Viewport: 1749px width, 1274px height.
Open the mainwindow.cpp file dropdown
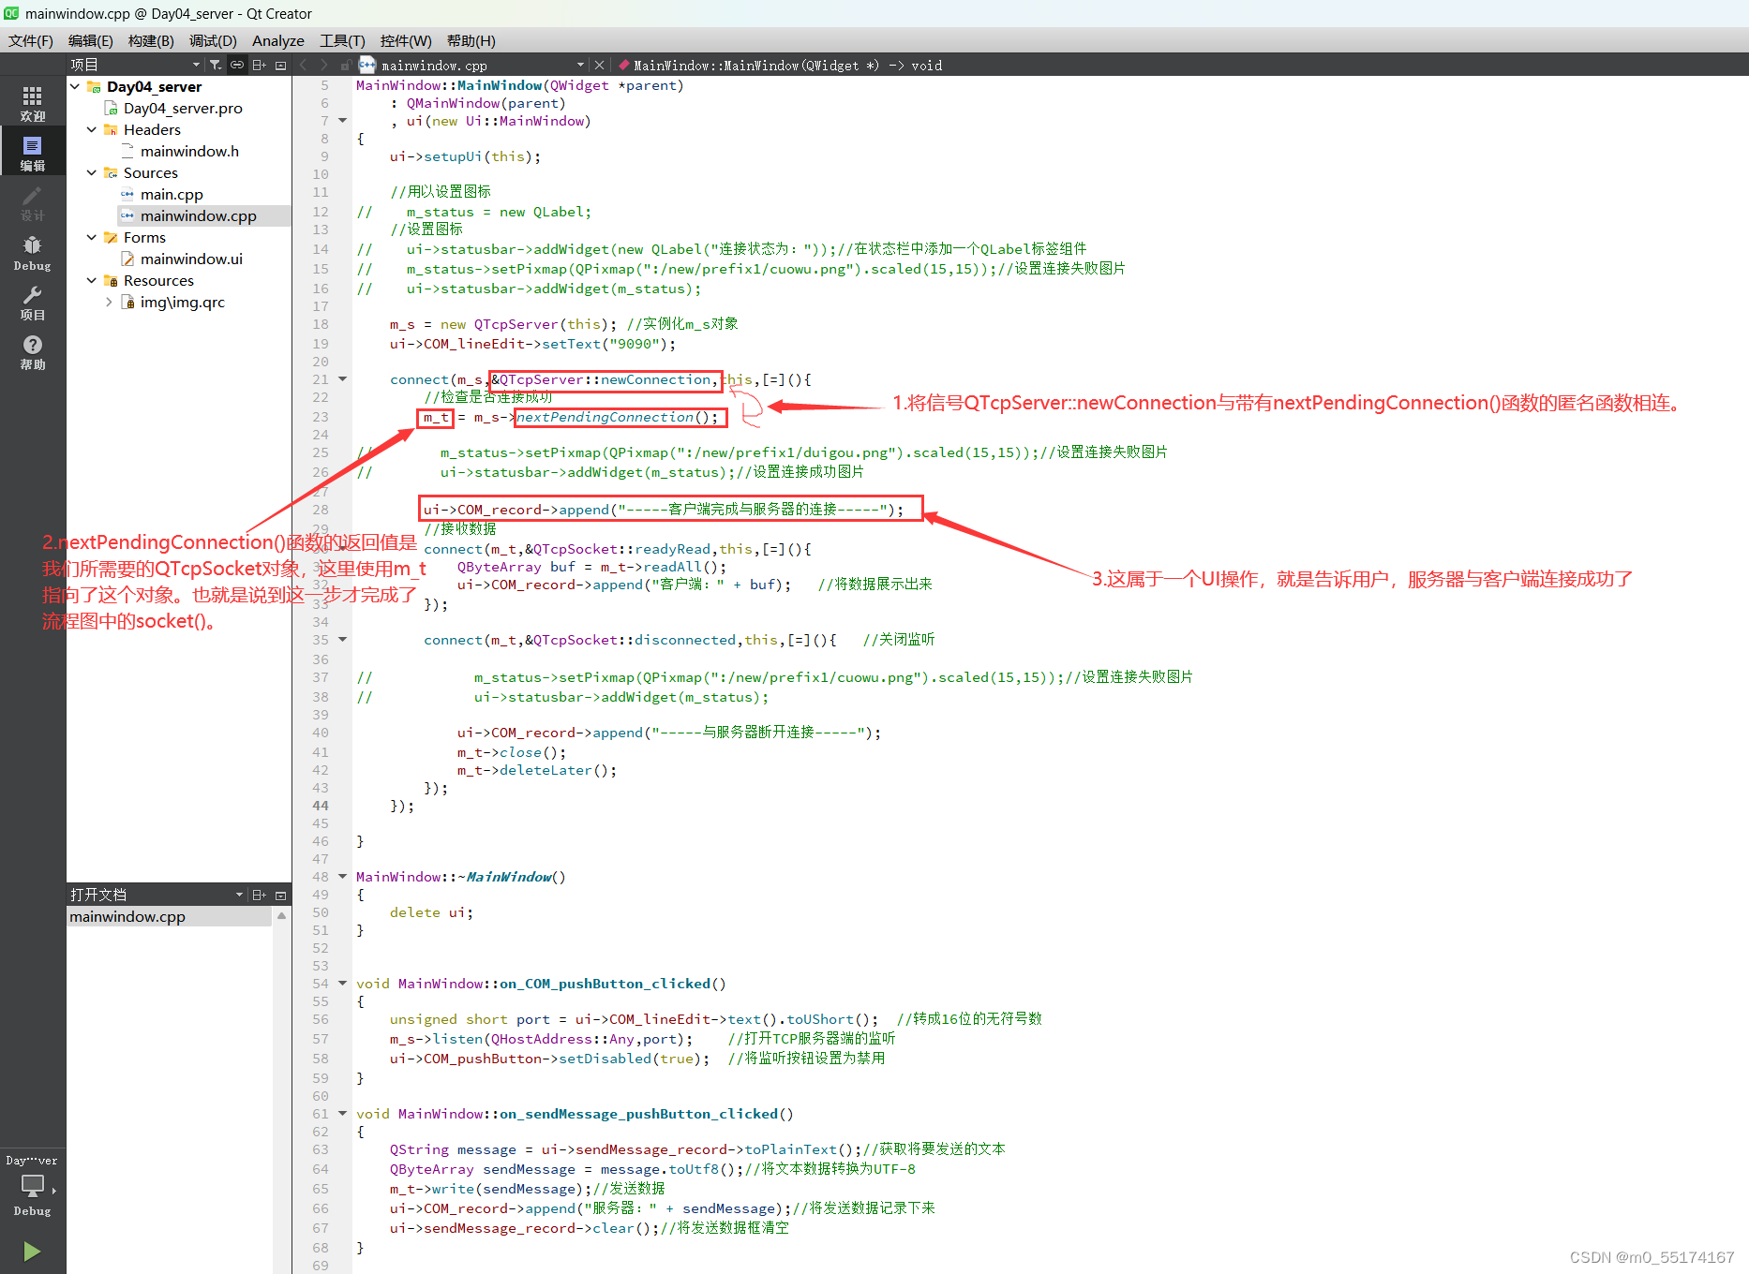point(580,65)
